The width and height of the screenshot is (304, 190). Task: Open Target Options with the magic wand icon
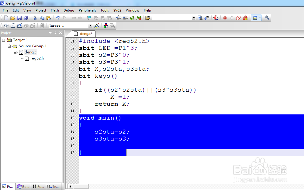(97, 25)
